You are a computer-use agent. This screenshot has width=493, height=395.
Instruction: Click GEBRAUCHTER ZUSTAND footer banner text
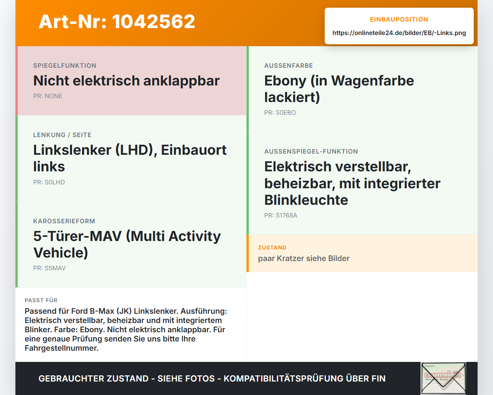coord(212,378)
